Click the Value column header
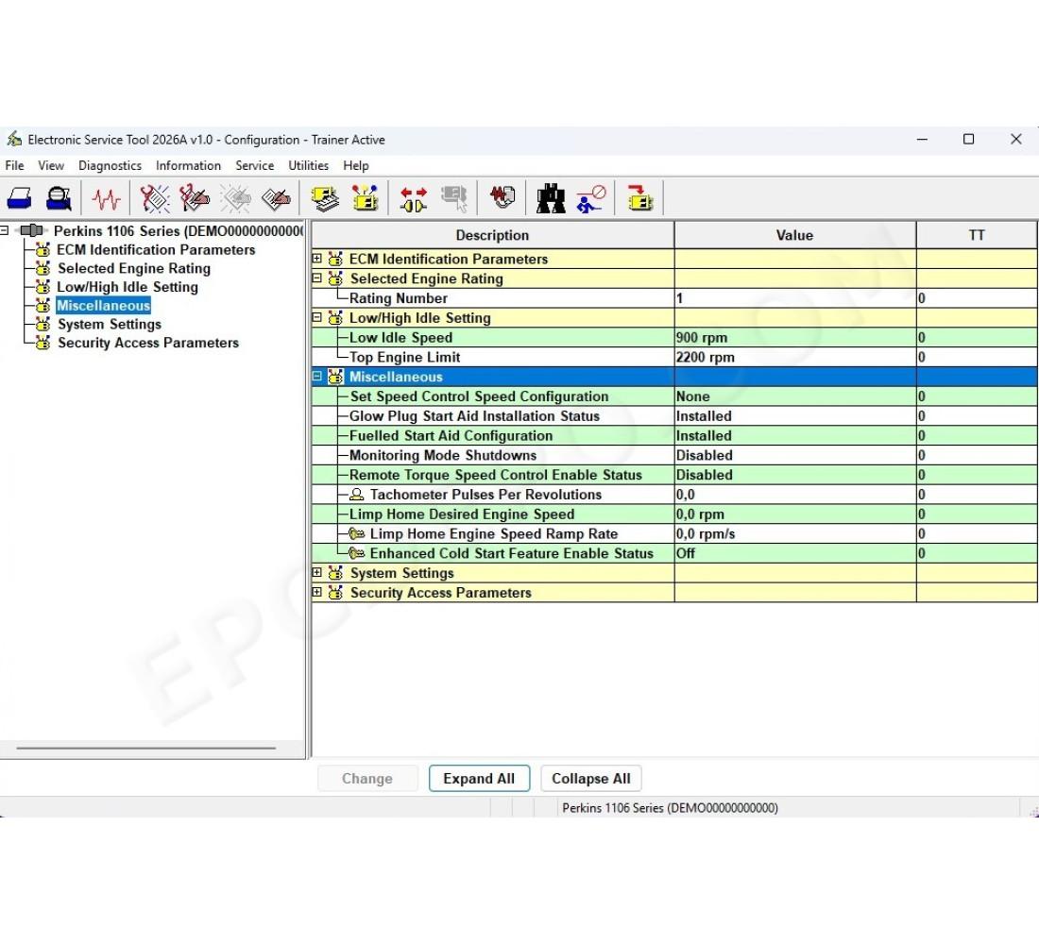 point(794,235)
